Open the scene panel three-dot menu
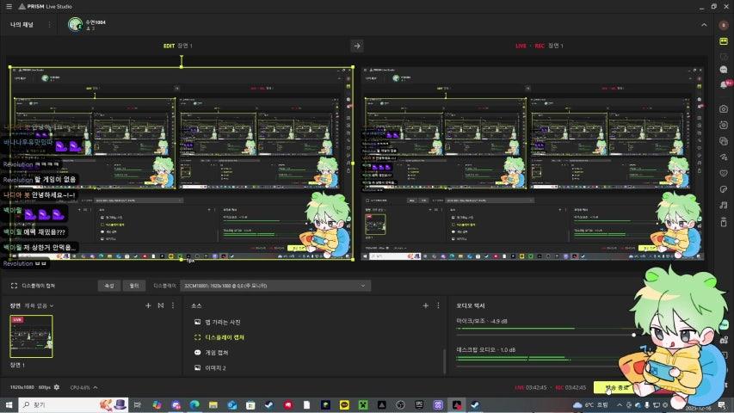 pyautogui.click(x=173, y=305)
